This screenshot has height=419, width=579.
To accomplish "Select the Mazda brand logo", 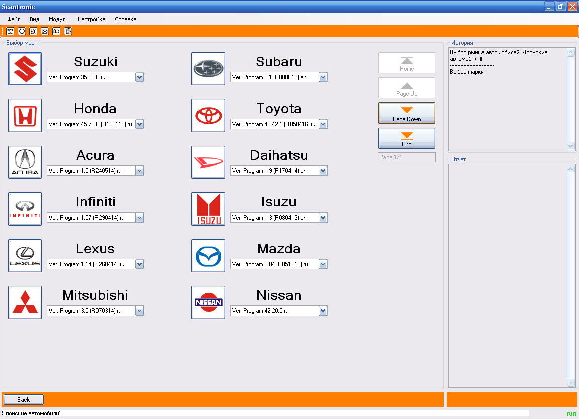I will point(208,255).
